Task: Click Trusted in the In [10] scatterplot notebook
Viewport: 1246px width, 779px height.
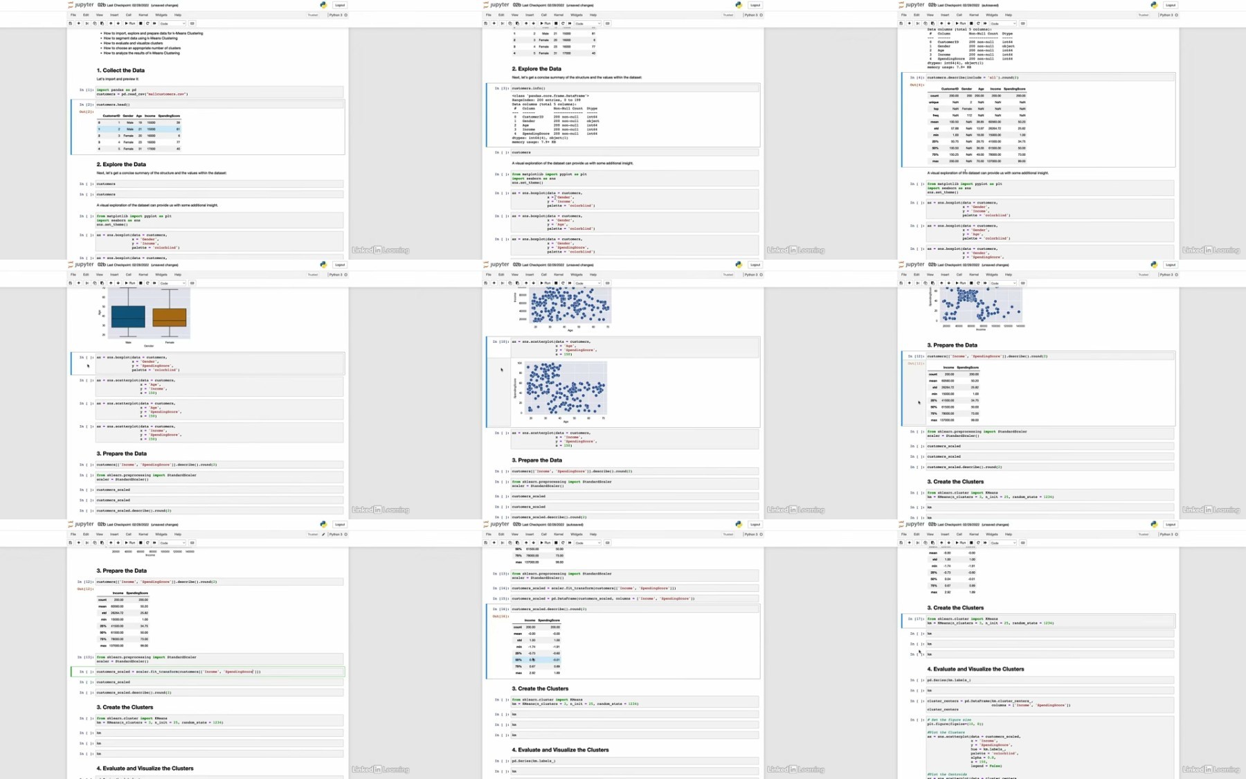Action: point(728,274)
